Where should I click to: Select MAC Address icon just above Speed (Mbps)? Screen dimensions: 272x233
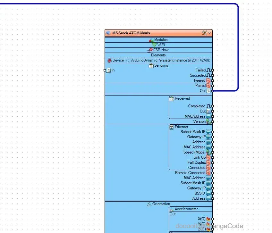click(x=208, y=147)
